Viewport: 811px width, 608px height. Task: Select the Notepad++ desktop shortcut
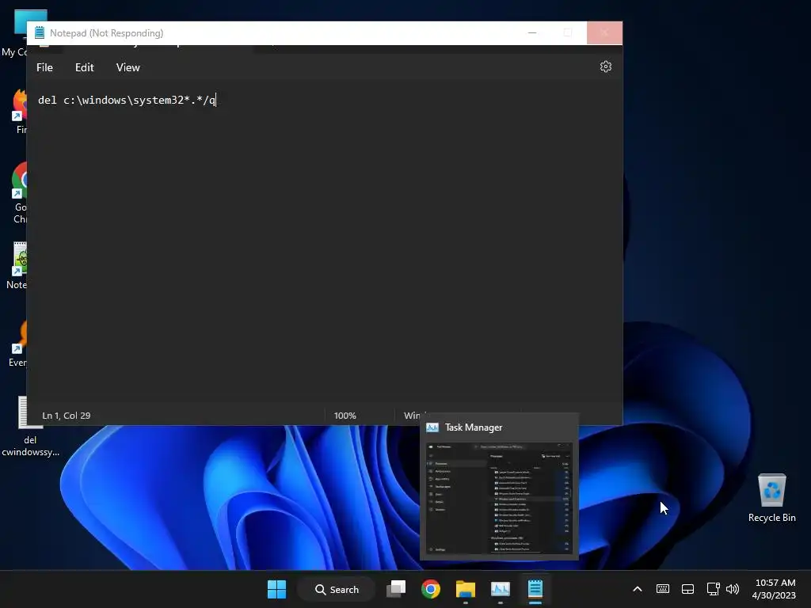point(17,265)
